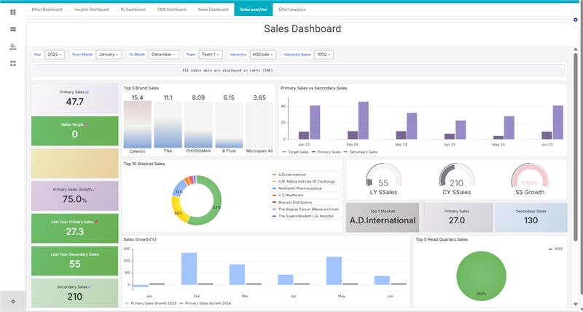Switch to the Insights Dashboard tab

tap(91, 9)
